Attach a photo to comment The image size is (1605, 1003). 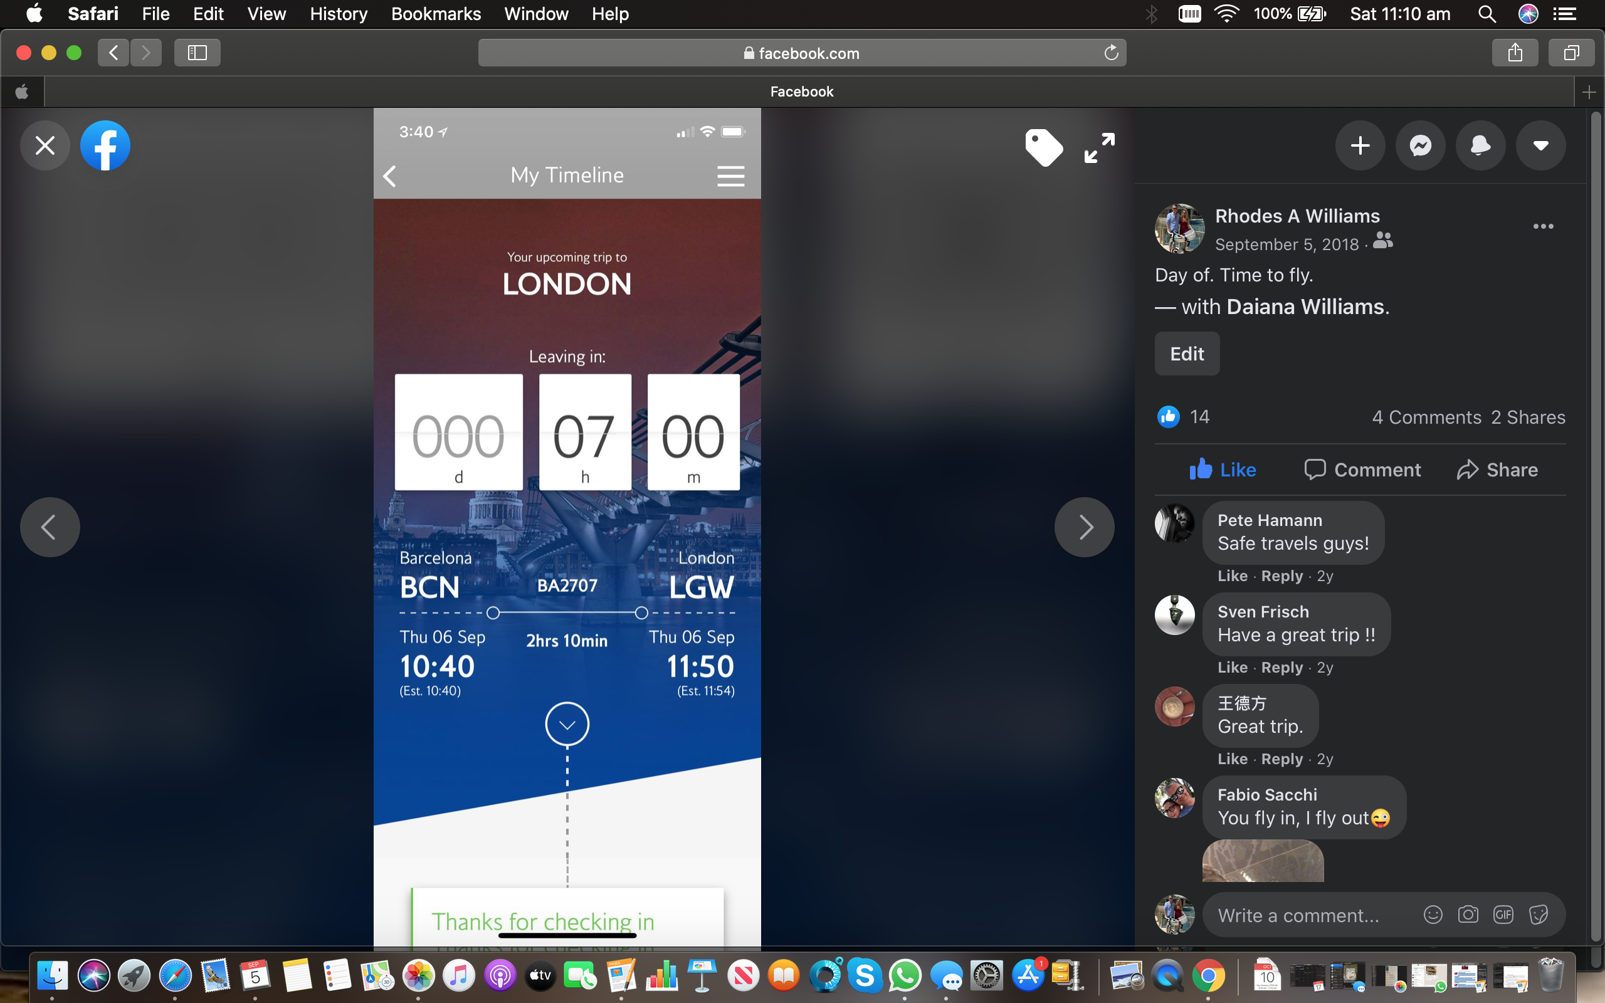pyautogui.click(x=1468, y=915)
